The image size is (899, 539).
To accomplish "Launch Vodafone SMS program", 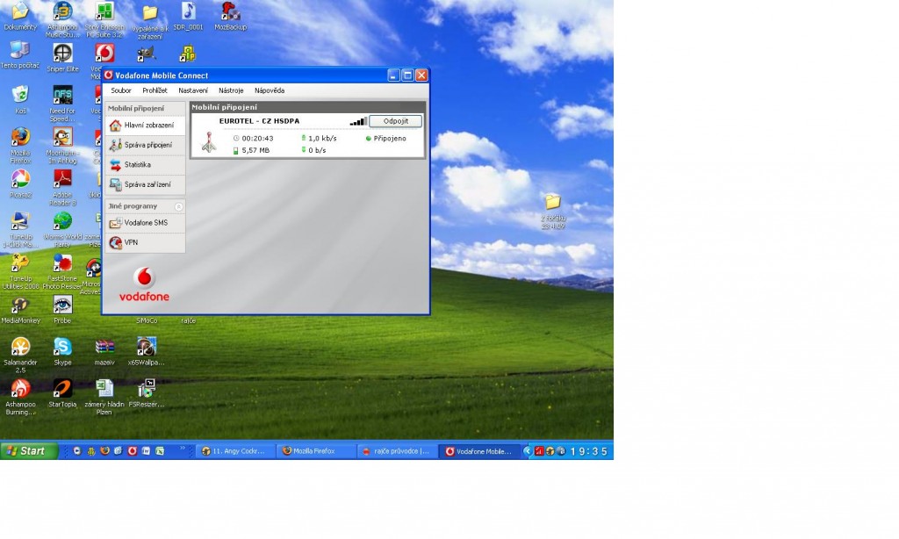I will click(145, 223).
